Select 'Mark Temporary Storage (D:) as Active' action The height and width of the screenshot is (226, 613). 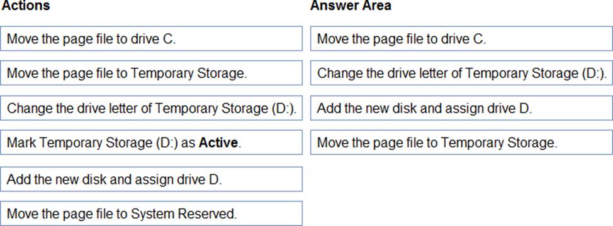click(151, 143)
